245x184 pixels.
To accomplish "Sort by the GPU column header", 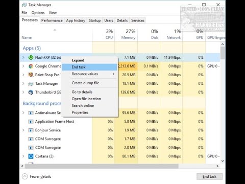I will pos(194,35).
